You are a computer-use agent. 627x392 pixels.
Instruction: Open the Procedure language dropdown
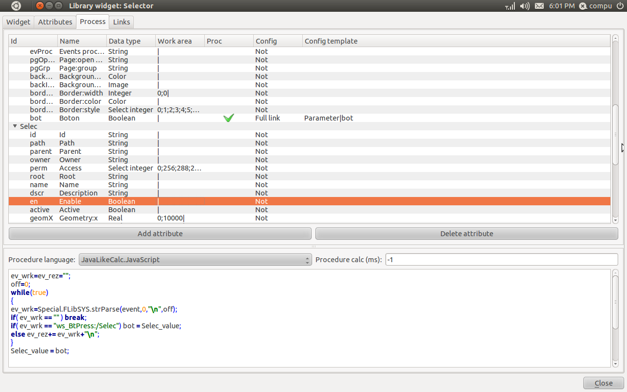(195, 260)
